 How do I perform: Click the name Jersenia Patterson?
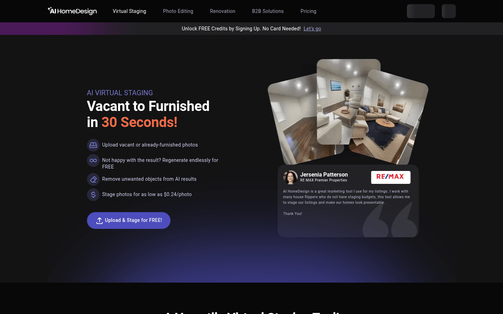(x=324, y=174)
